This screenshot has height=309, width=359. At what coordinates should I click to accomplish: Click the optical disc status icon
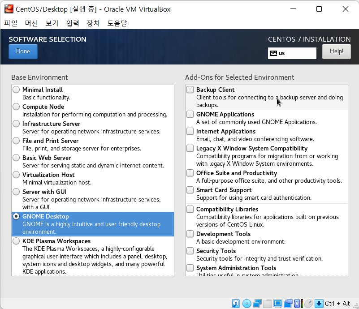click(x=247, y=304)
